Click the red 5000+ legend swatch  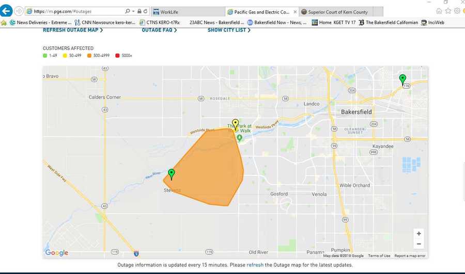coord(117,55)
